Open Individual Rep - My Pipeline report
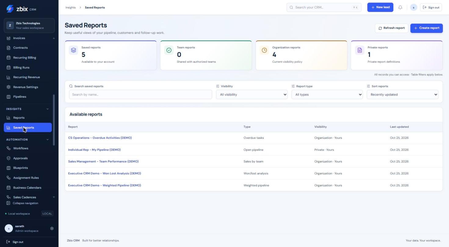Image resolution: width=449 pixels, height=247 pixels. point(94,150)
